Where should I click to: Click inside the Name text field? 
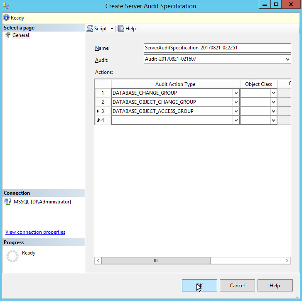click(217, 48)
